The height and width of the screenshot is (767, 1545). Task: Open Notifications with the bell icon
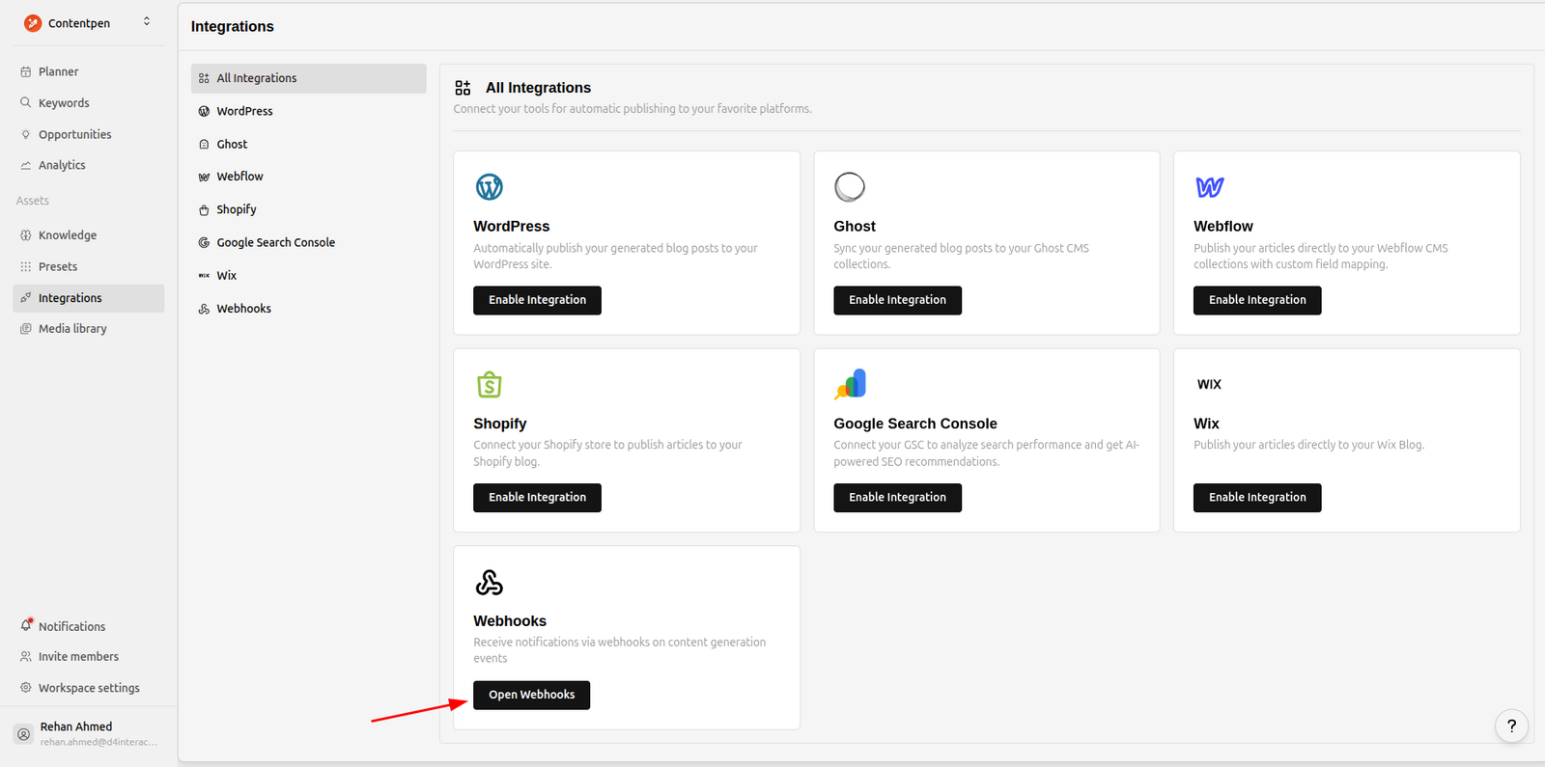point(27,626)
